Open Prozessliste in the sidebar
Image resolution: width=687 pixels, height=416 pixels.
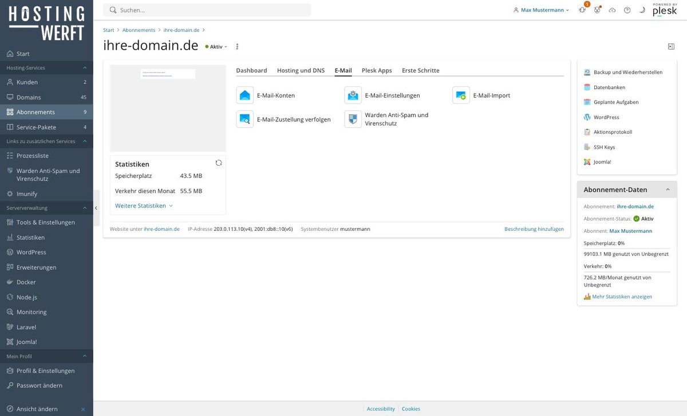click(46, 155)
